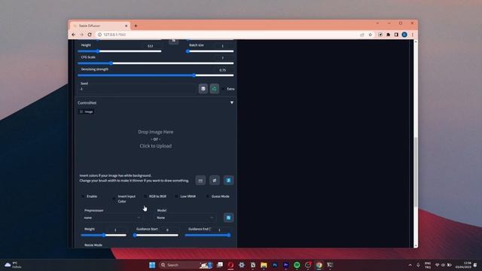Viewport: 482px width, 271px height.
Task: Open Settings gear from the taskbar
Action: click(242, 265)
